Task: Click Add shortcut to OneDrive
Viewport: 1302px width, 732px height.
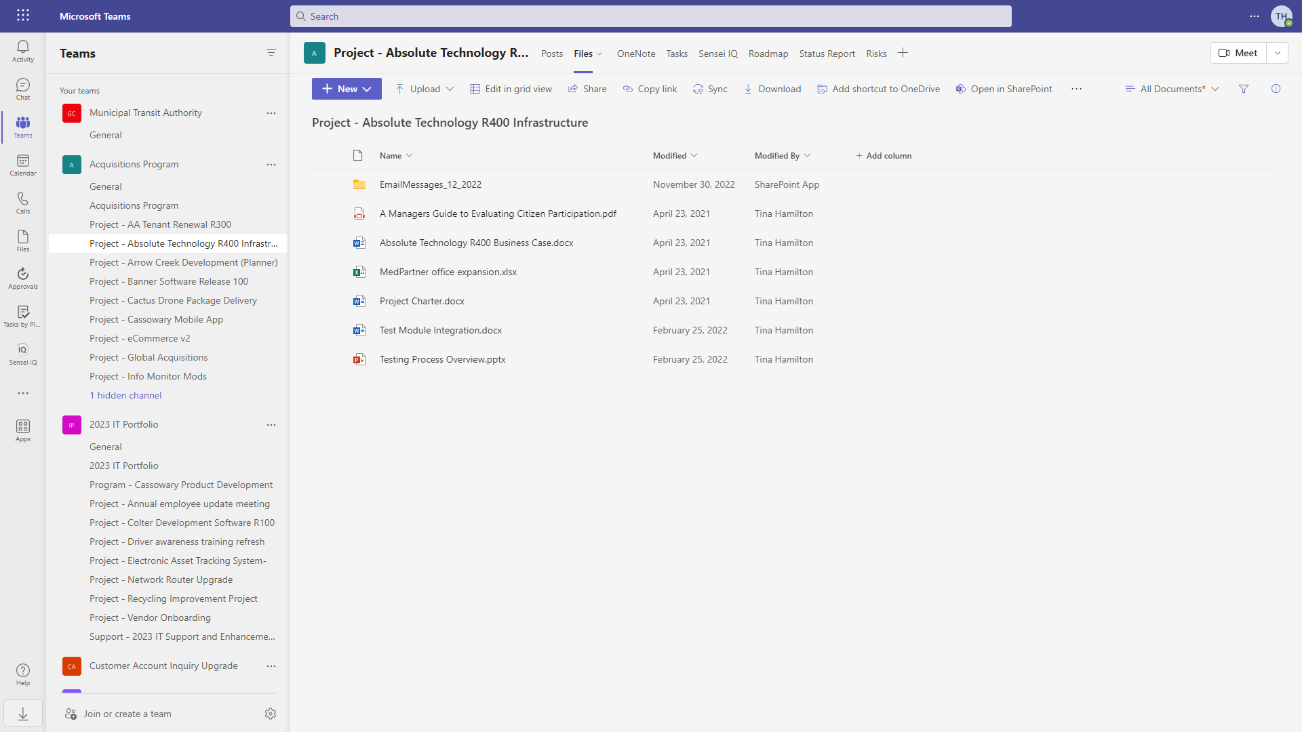Action: point(879,89)
